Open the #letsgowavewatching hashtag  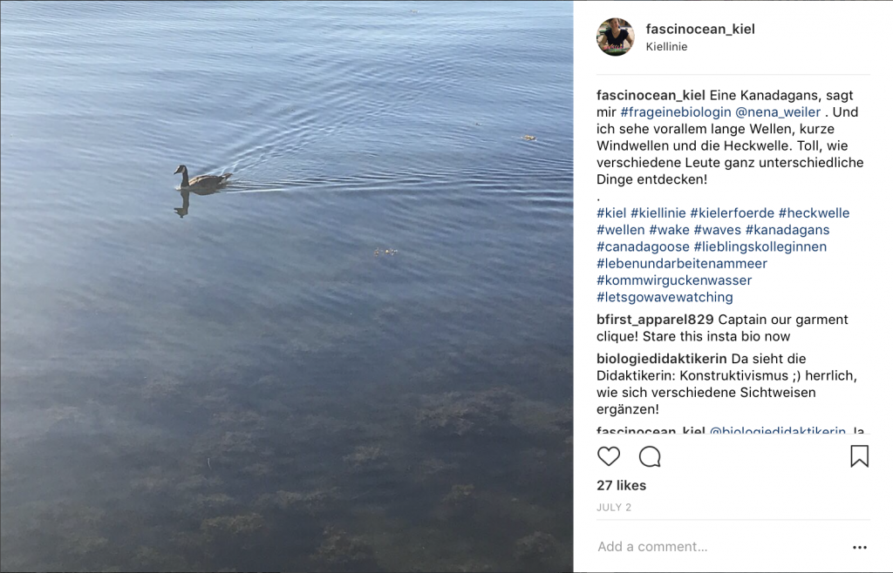coord(665,297)
